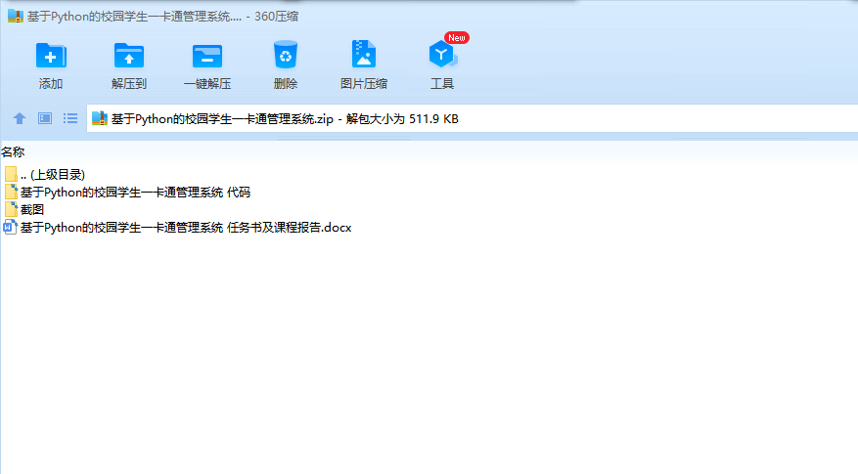Click the 添加 (Add) toolbar icon
Image resolution: width=858 pixels, height=474 pixels.
[x=51, y=55]
